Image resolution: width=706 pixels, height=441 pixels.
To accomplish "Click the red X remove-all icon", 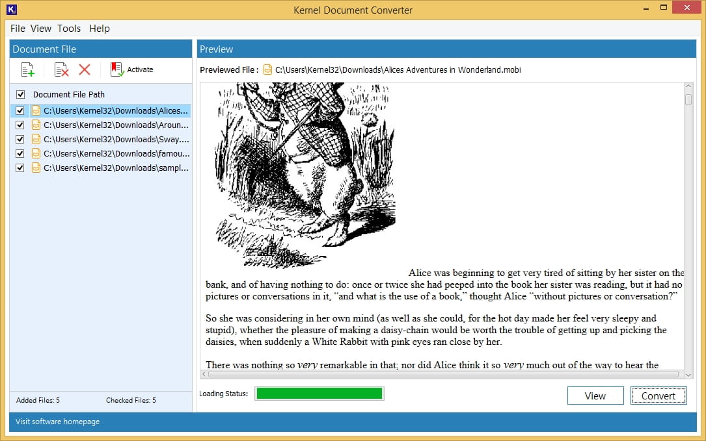I will [85, 69].
